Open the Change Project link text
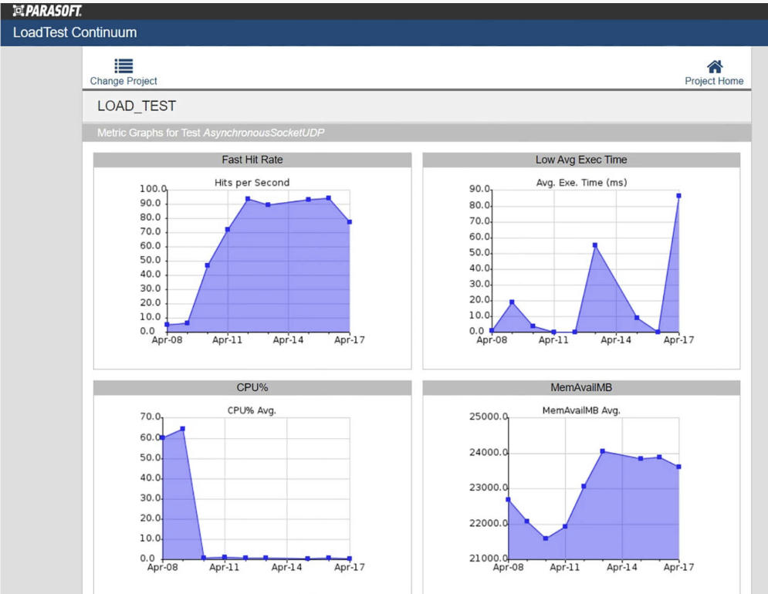Screen dimensions: 768x594 123,81
